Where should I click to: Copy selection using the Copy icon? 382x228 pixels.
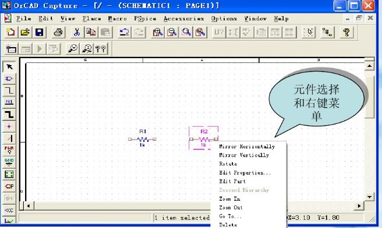click(91, 32)
